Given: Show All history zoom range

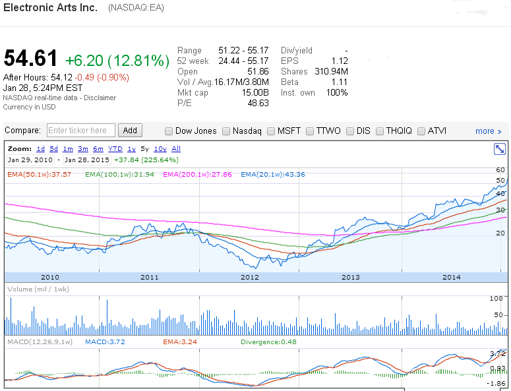Looking at the screenshot, I should coord(176,149).
